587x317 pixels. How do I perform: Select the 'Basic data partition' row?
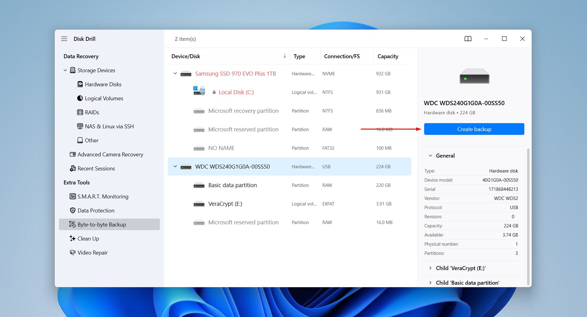(x=289, y=185)
